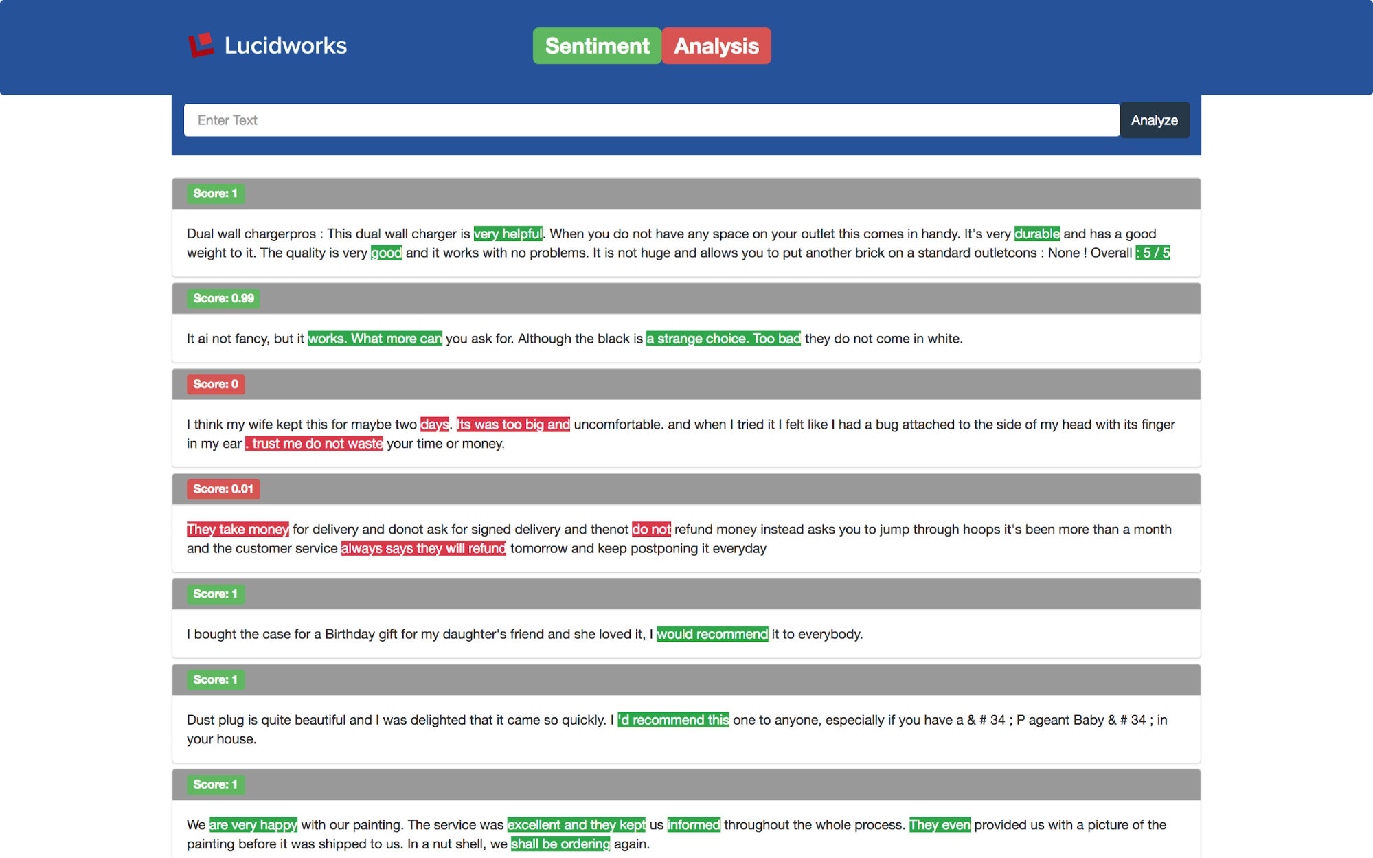
Task: Click highlighted ''d recommend this'
Action: click(x=673, y=720)
